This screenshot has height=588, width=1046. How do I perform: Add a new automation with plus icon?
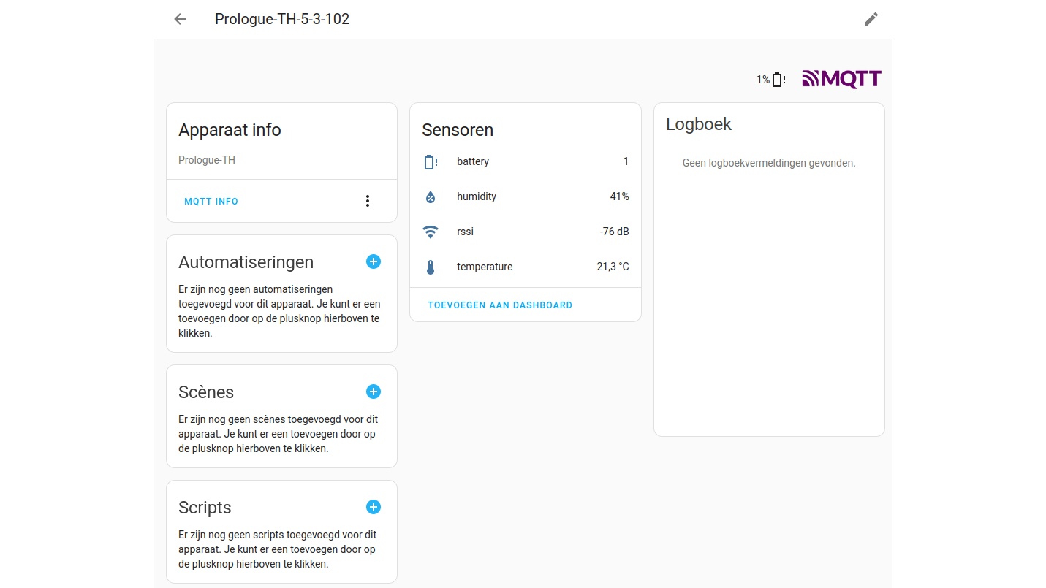[373, 261]
